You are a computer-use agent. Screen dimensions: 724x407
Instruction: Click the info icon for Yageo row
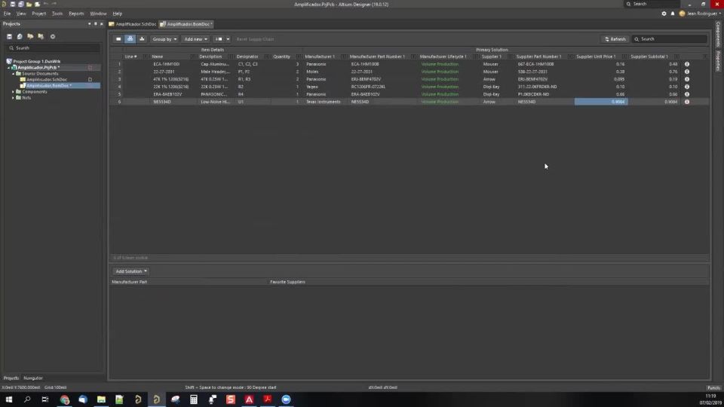point(687,87)
